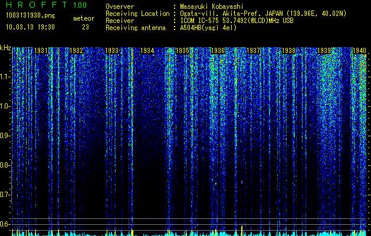The image size is (371, 236).
Task: Click the red echo dot under 1937
Action: coord(242,182)
